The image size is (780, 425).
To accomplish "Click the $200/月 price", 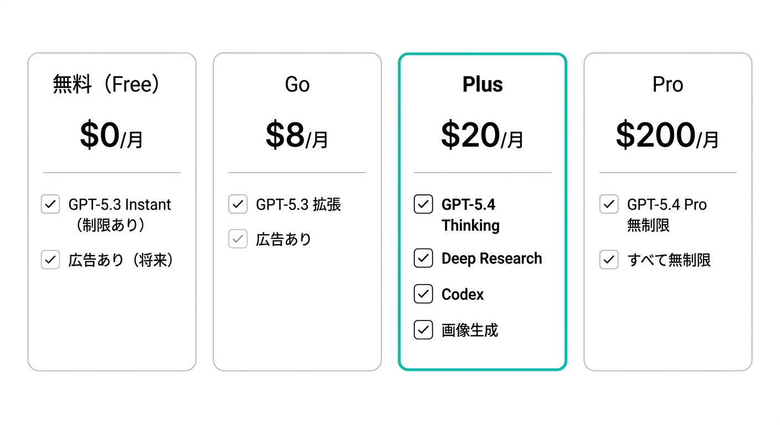I will (x=668, y=136).
